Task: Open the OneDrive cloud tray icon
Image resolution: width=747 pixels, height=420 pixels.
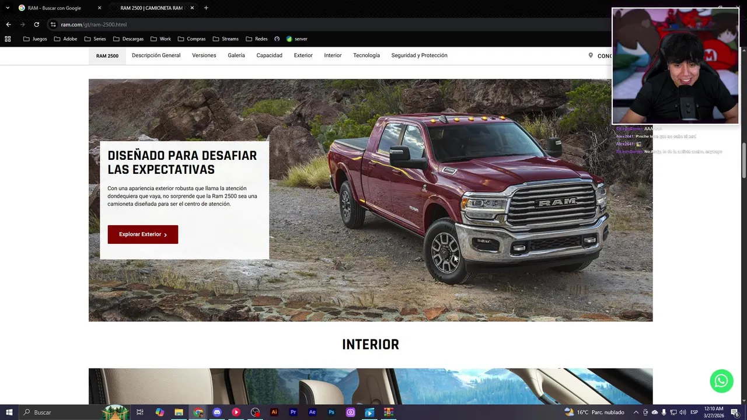Action: point(654,412)
